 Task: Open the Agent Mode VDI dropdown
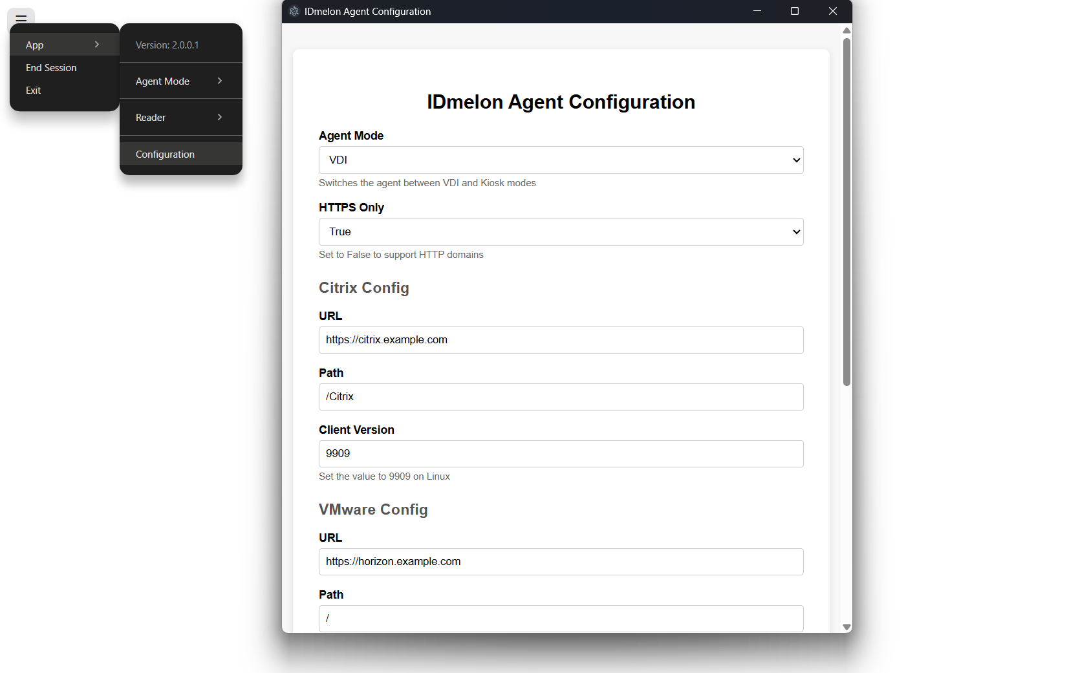[561, 160]
